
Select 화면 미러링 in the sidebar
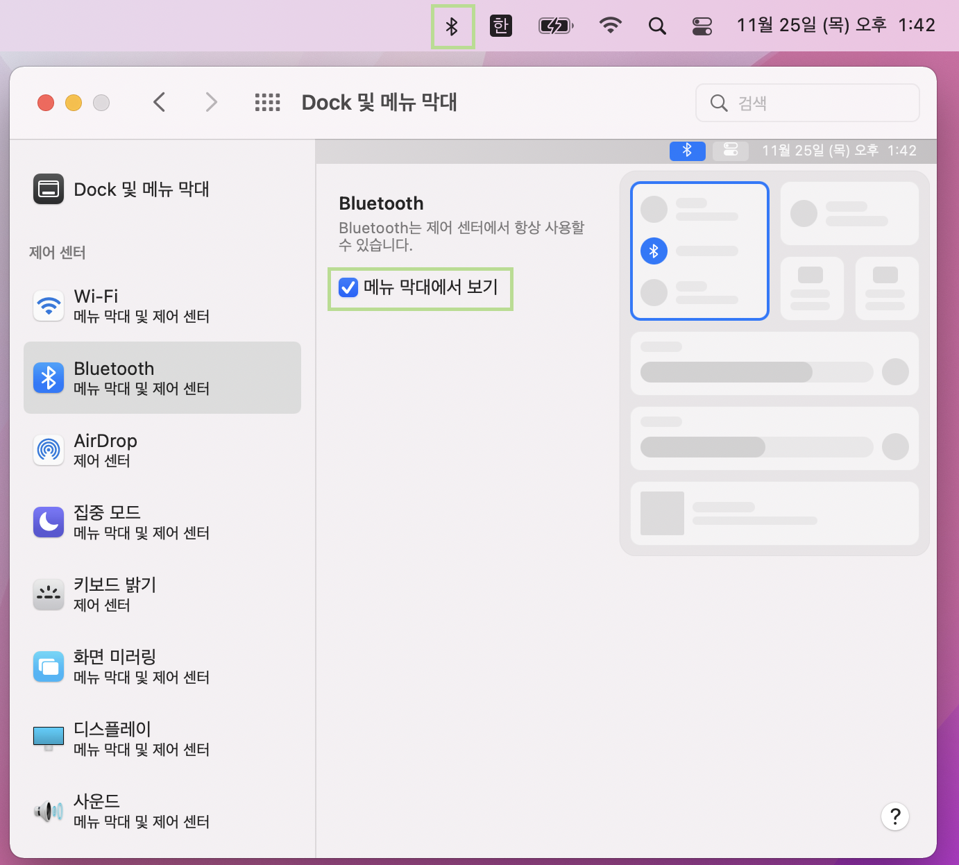pyautogui.click(x=162, y=666)
